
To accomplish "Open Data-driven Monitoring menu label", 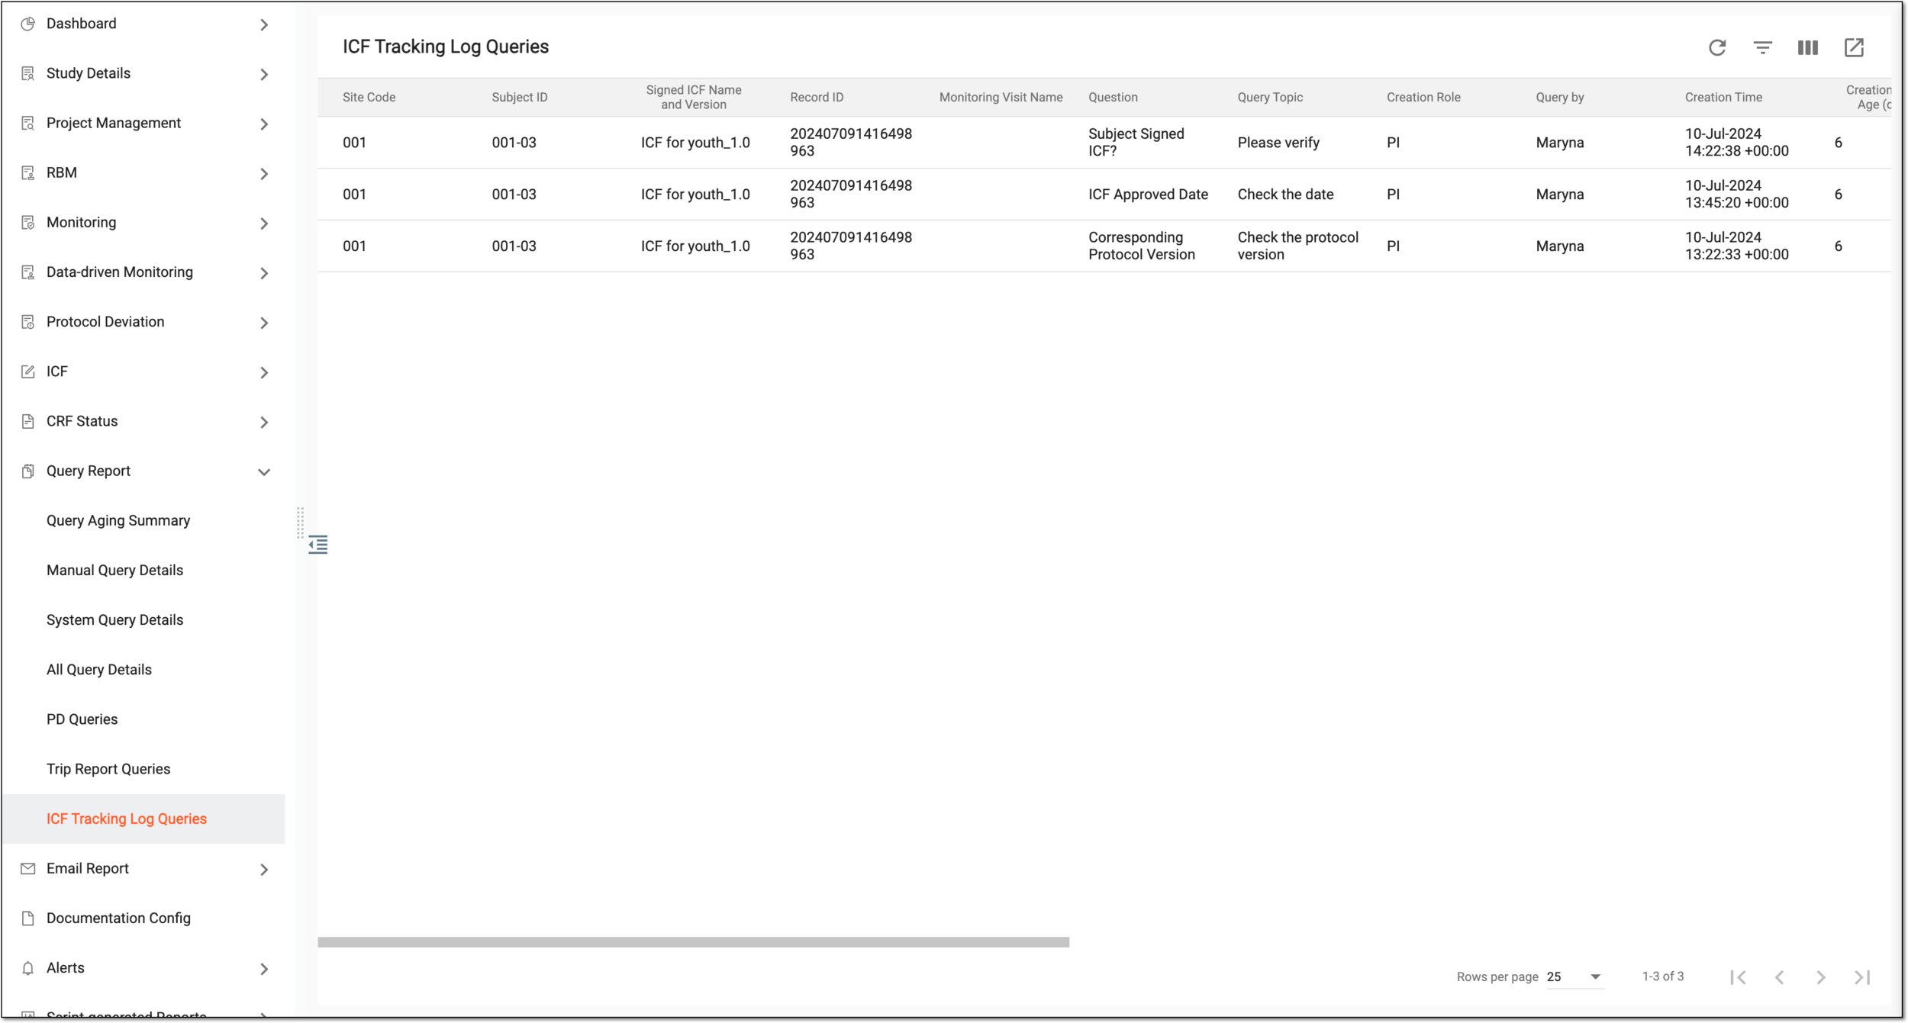I will point(120,272).
